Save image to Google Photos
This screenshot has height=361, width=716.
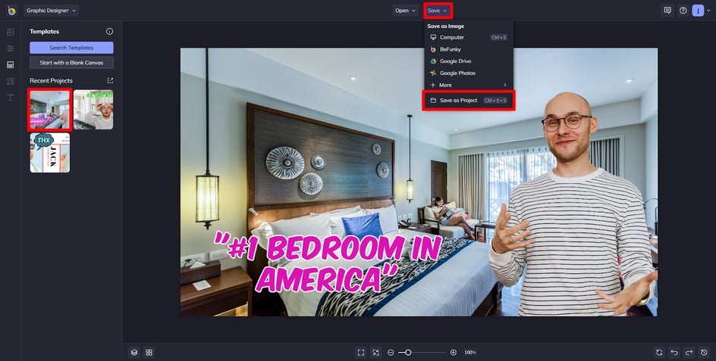point(469,73)
